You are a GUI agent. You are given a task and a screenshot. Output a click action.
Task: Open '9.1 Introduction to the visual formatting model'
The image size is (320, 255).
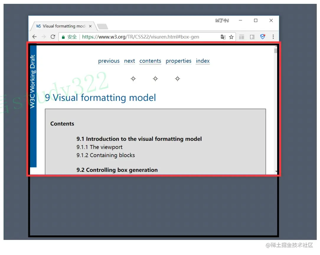coord(139,139)
